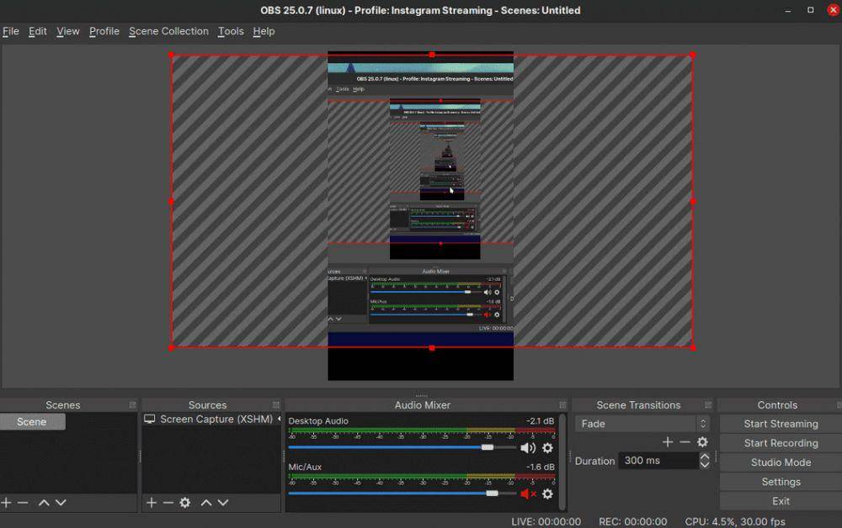Viewport: 842px width, 528px height.
Task: Increase transition duration with up arrow
Action: [x=705, y=457]
